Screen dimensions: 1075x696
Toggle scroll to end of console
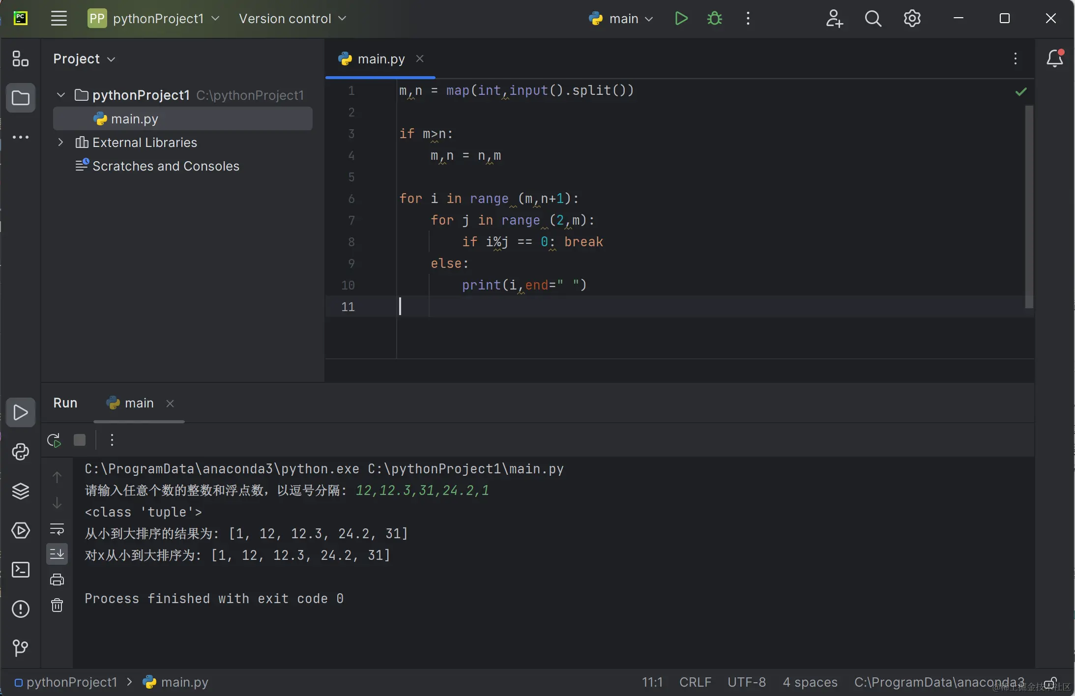click(57, 554)
